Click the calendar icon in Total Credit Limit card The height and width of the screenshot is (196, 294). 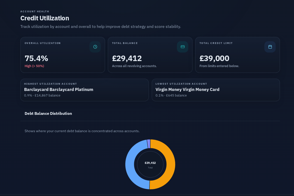click(x=270, y=47)
